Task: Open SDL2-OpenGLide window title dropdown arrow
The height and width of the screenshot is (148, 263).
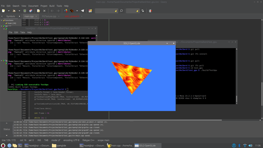Action: pos(167,43)
